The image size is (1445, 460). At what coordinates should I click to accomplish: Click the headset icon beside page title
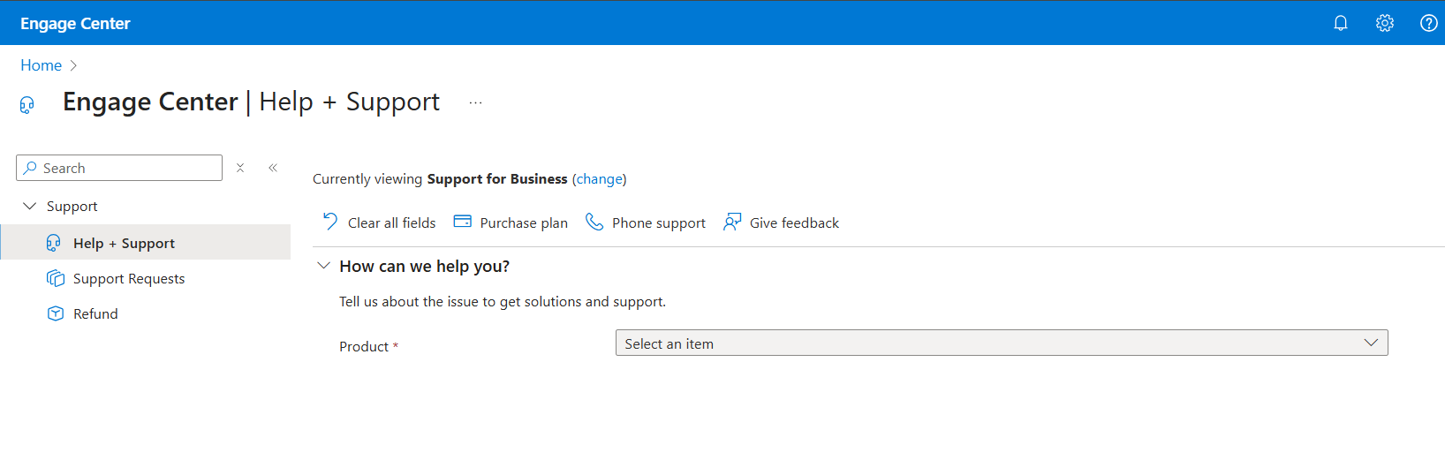click(26, 105)
